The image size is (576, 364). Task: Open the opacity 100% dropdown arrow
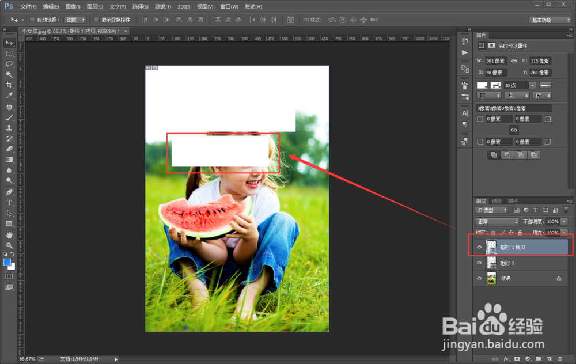coord(564,222)
